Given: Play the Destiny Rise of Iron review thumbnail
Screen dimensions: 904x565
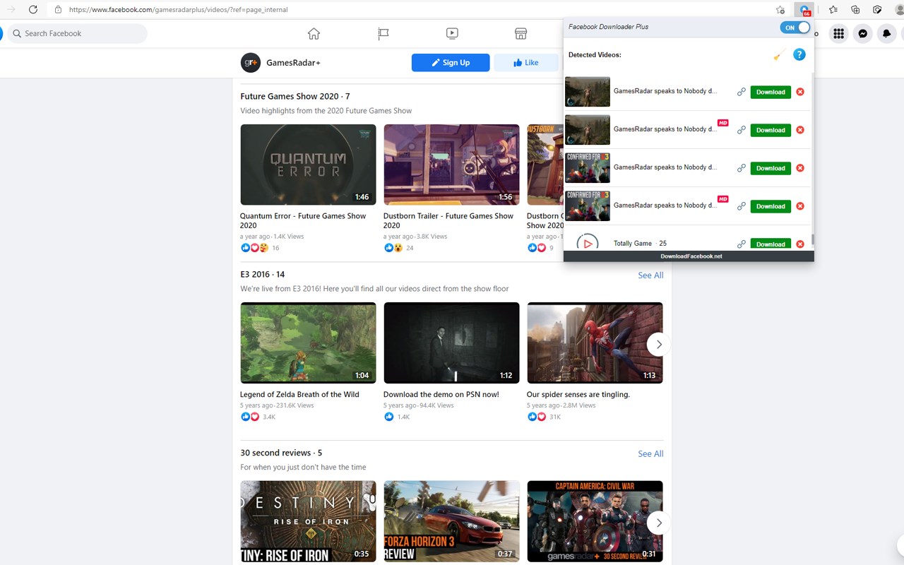Looking at the screenshot, I should click(308, 521).
